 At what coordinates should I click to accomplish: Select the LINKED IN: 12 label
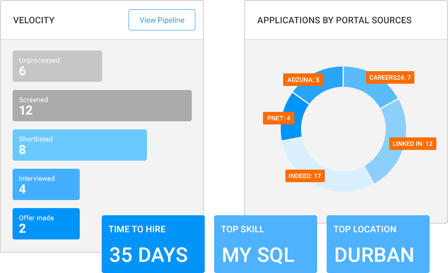pos(413,144)
